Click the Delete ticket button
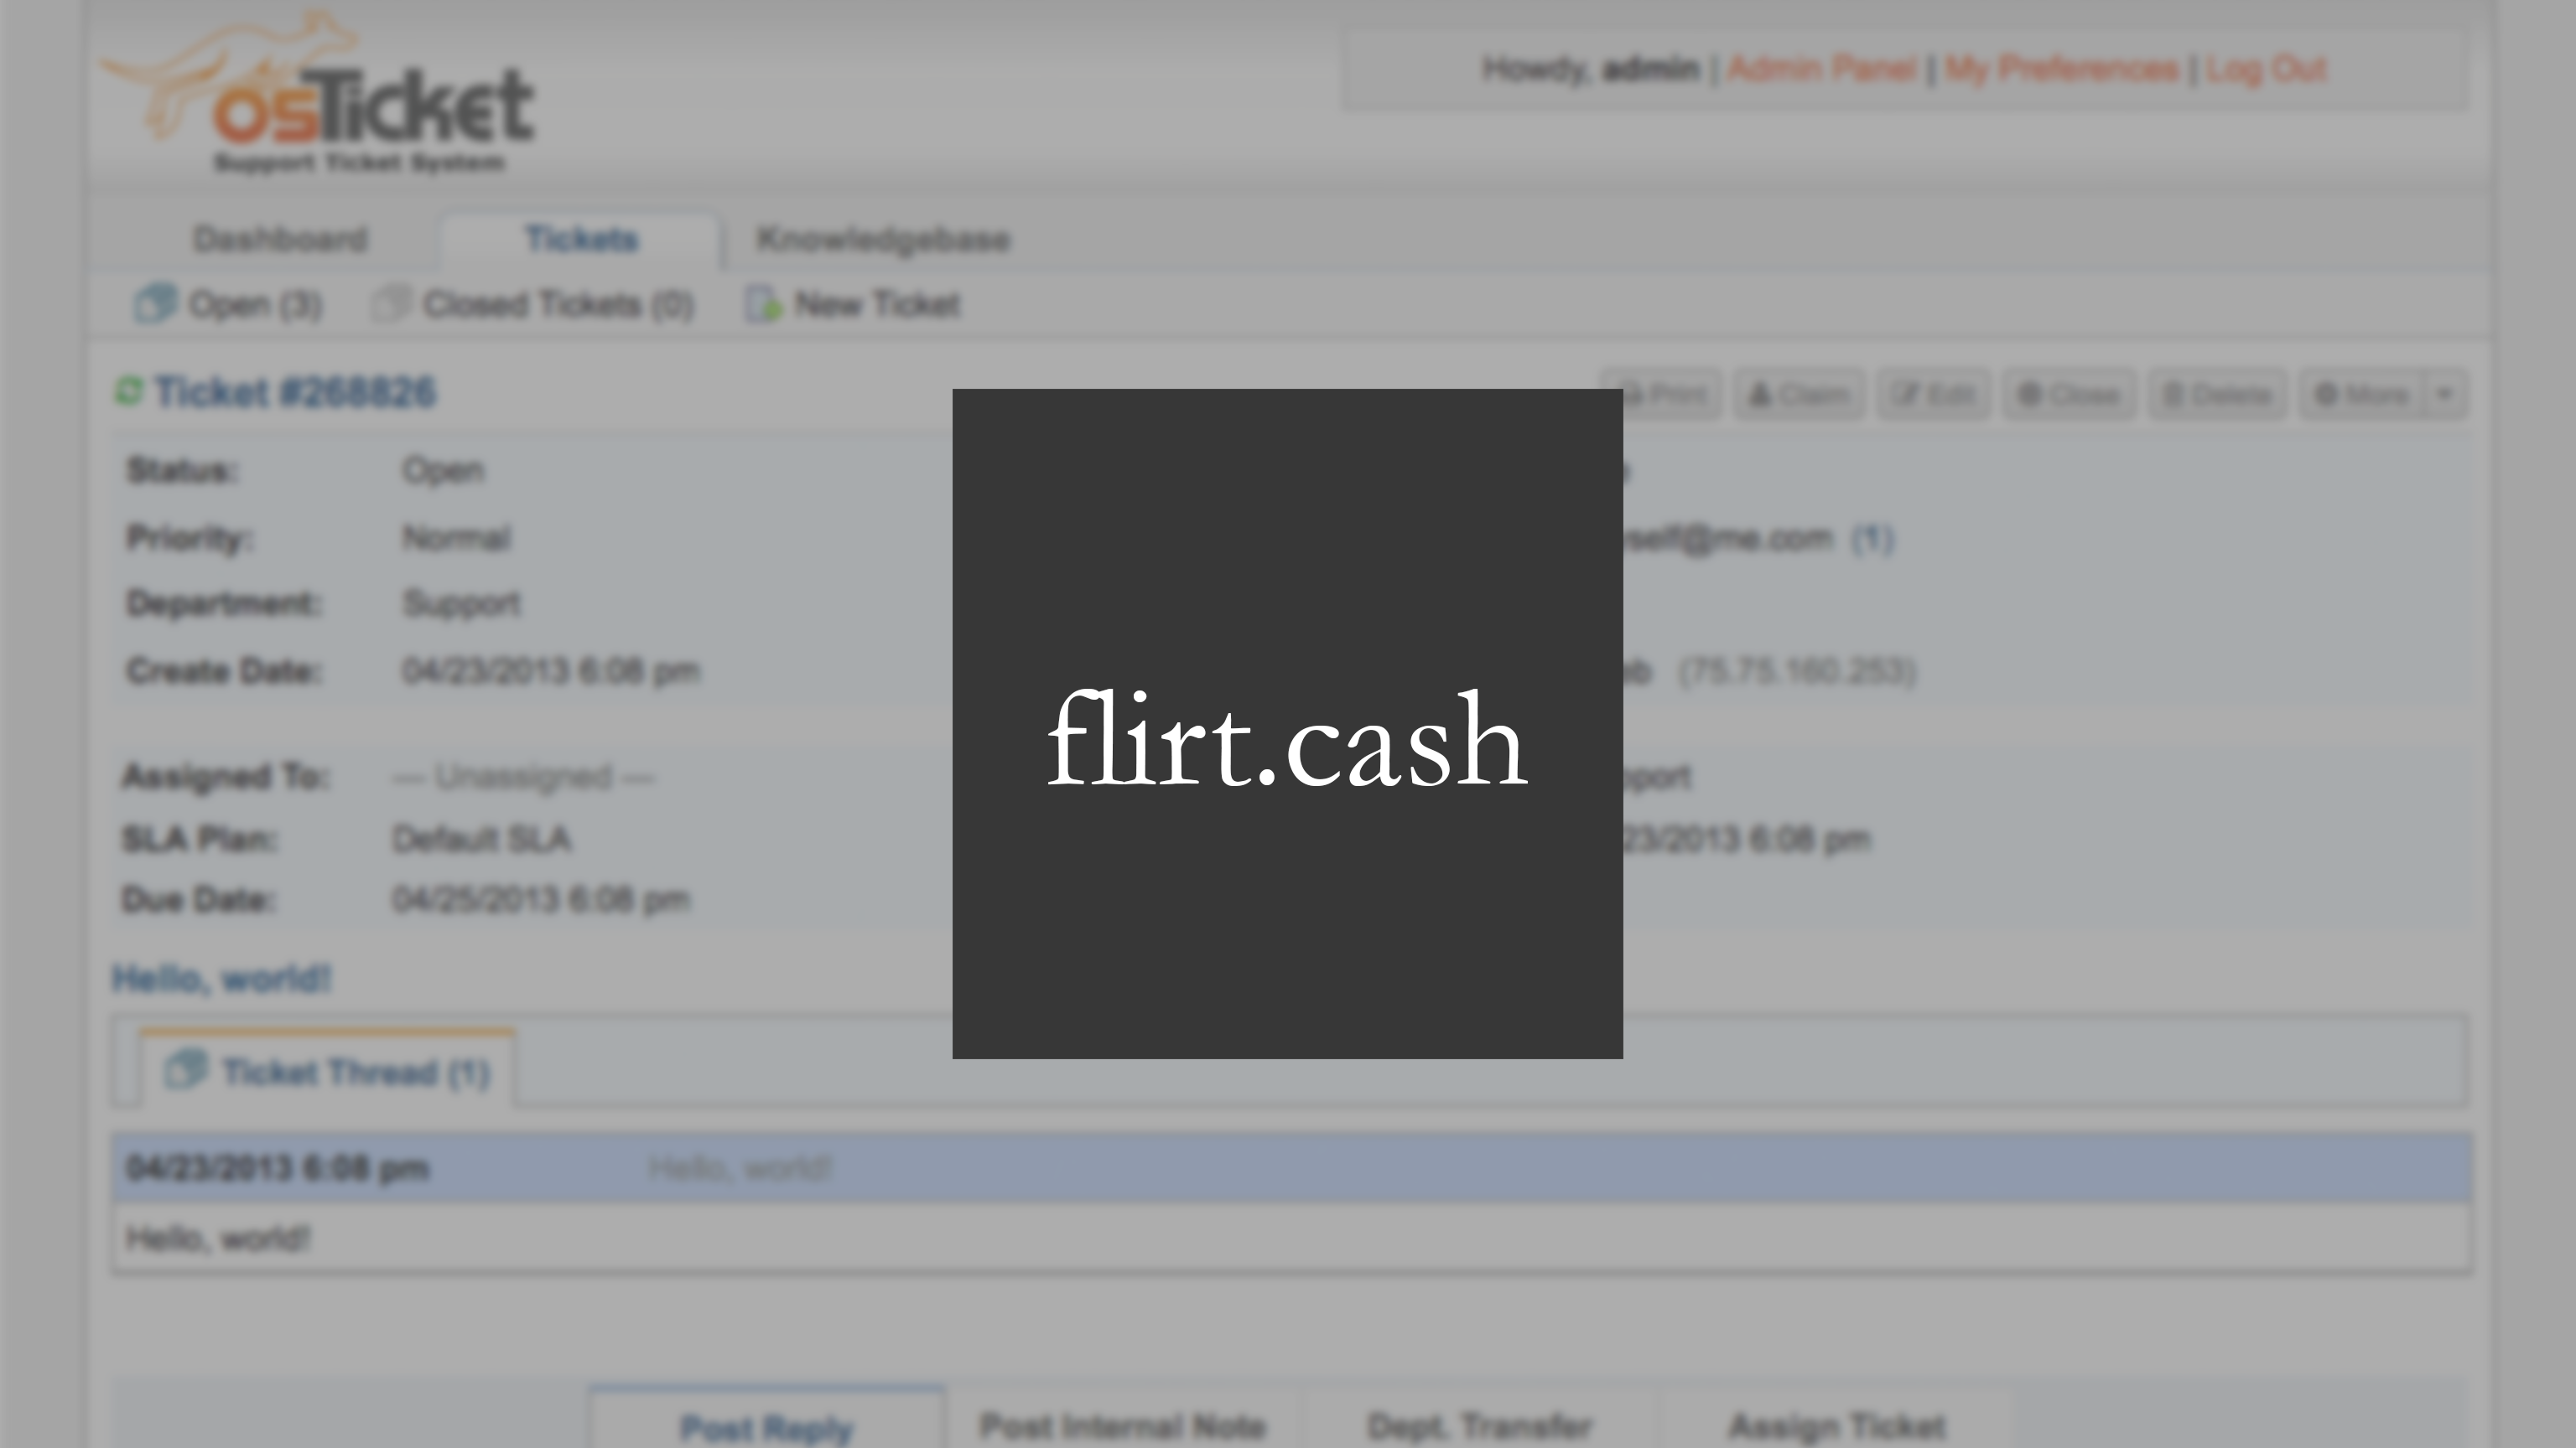 [2216, 395]
